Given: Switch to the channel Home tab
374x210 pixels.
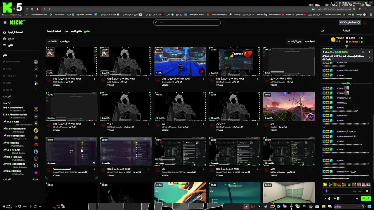Looking at the screenshot, I should click(54, 31).
